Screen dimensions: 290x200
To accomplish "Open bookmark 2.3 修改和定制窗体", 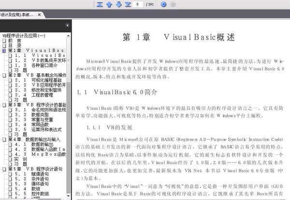I will (38, 90).
